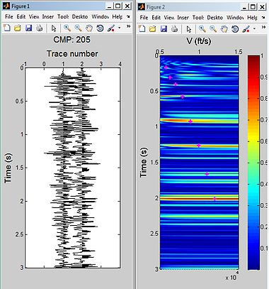Select Edit Plot arrow in Figure 1

point(54,28)
